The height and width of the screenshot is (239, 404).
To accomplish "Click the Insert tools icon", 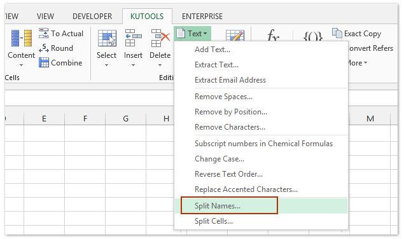I will [133, 38].
